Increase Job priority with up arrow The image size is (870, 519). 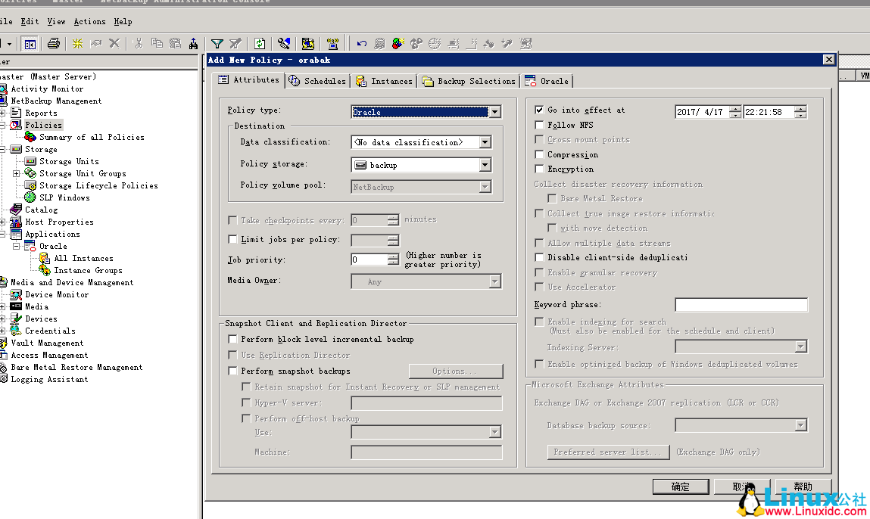[x=393, y=256]
